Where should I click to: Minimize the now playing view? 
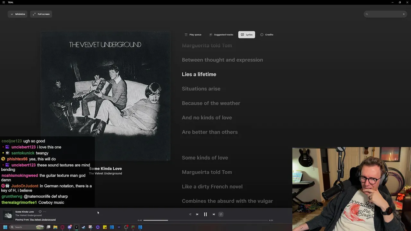tap(18, 14)
